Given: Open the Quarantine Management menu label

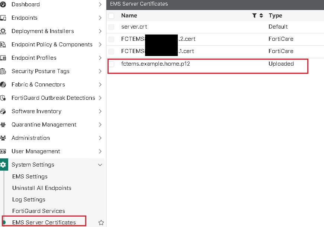Looking at the screenshot, I should 44,125.
